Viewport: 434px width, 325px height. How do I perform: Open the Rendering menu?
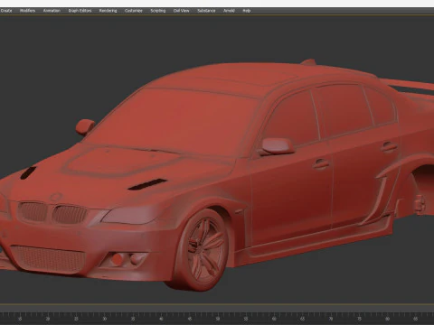pyautogui.click(x=108, y=11)
